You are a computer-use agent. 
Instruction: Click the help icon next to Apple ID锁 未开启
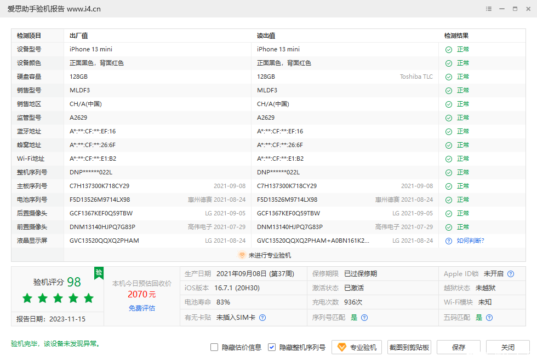[x=511, y=274]
